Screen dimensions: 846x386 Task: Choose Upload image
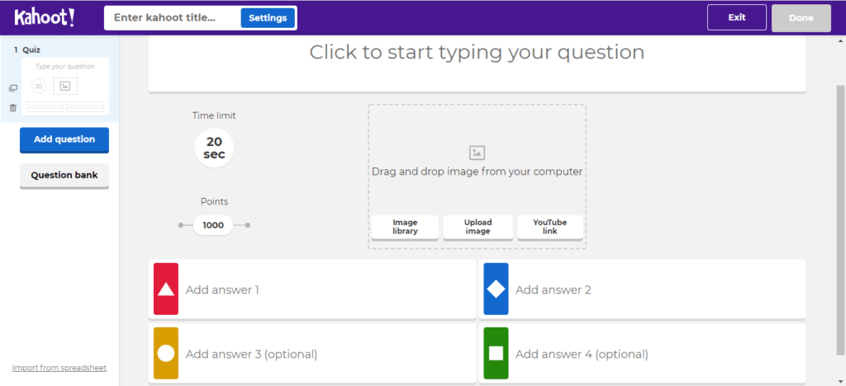[x=478, y=227]
